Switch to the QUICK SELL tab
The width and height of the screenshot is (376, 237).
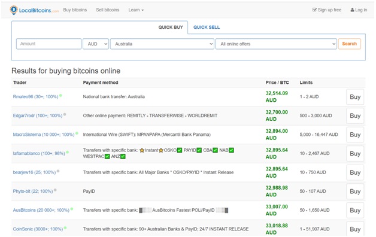coord(207,27)
